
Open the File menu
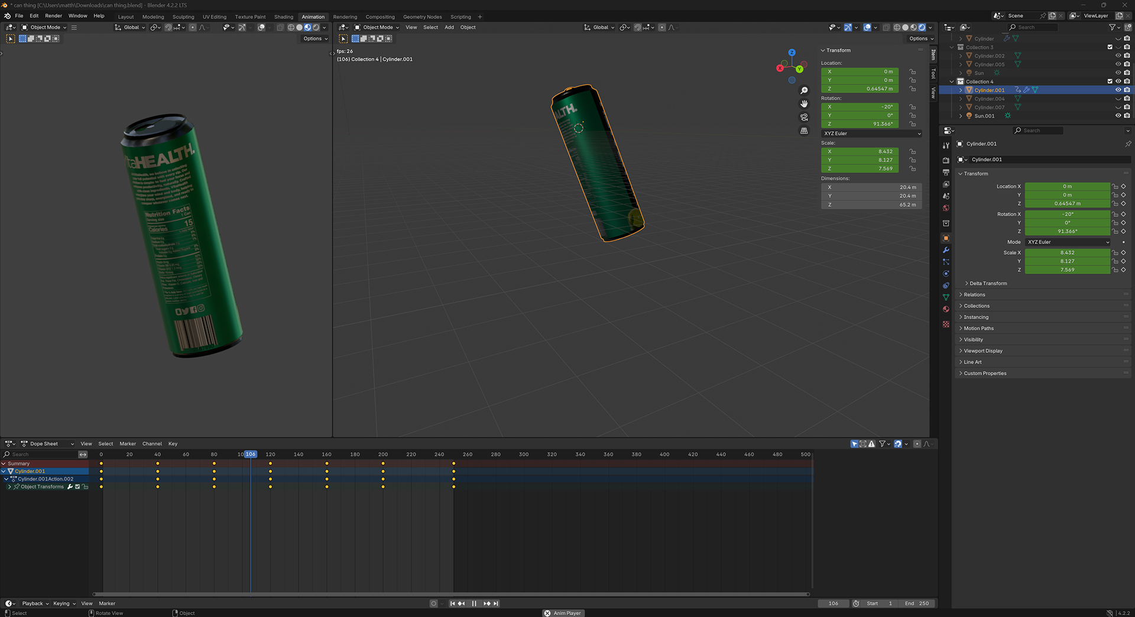pos(19,16)
